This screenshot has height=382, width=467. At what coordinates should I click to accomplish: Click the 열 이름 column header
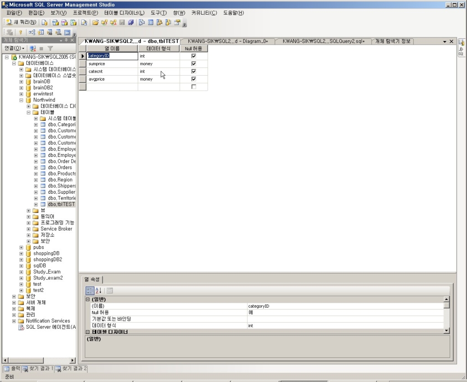click(x=112, y=48)
